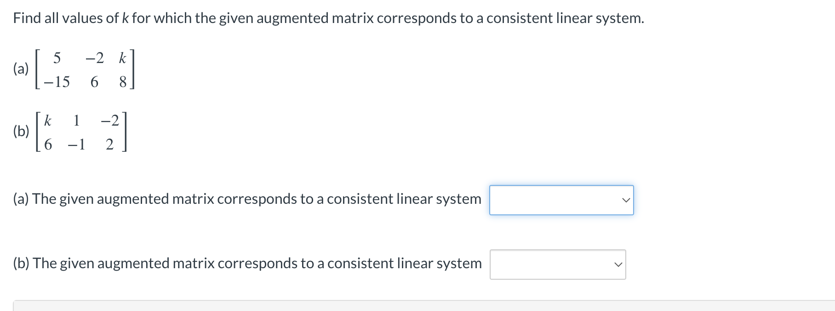Open the answer dropdown for part (a)
Image resolution: width=835 pixels, height=311 pixels.
tap(561, 200)
